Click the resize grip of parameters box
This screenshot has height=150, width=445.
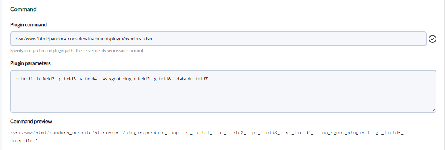434,110
